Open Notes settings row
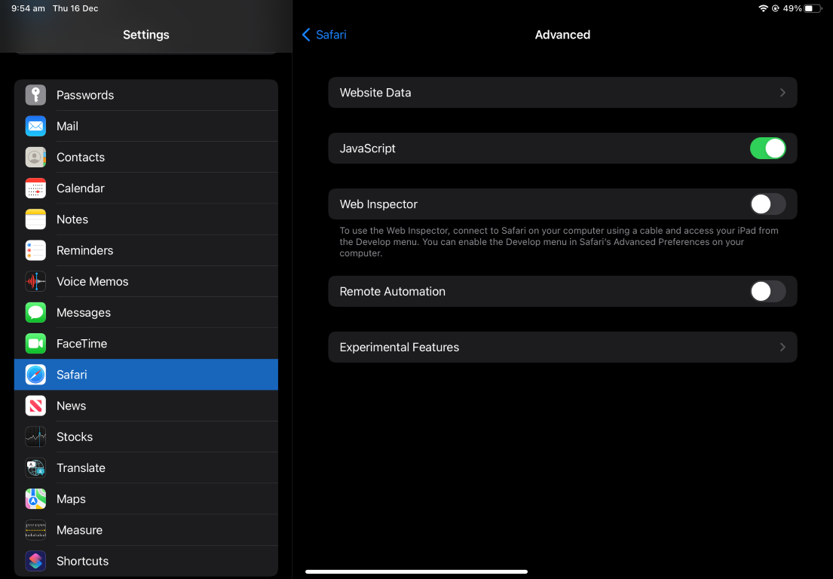This screenshot has height=579, width=833. 146,219
